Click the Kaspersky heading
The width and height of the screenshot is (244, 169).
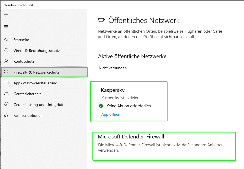(x=113, y=90)
